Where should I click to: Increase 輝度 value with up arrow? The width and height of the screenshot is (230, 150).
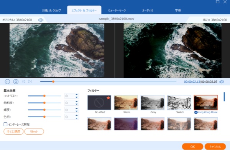point(77,108)
